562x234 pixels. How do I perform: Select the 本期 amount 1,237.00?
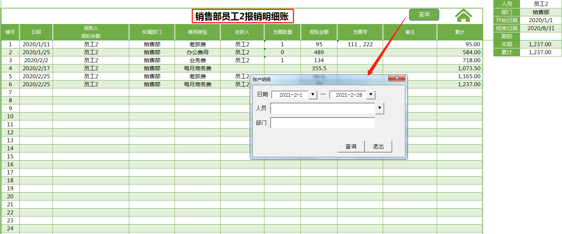(541, 44)
